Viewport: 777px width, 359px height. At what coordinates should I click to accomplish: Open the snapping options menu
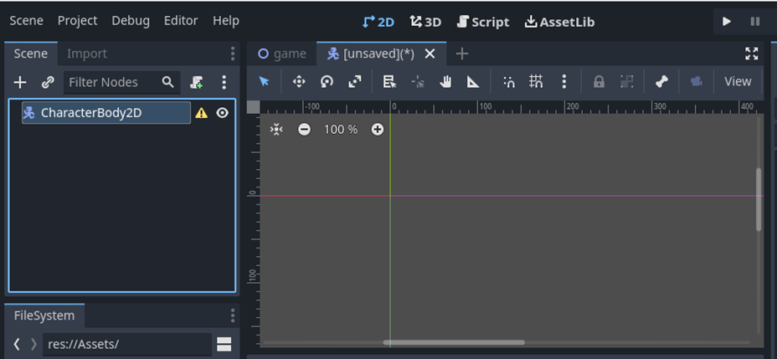click(x=564, y=82)
